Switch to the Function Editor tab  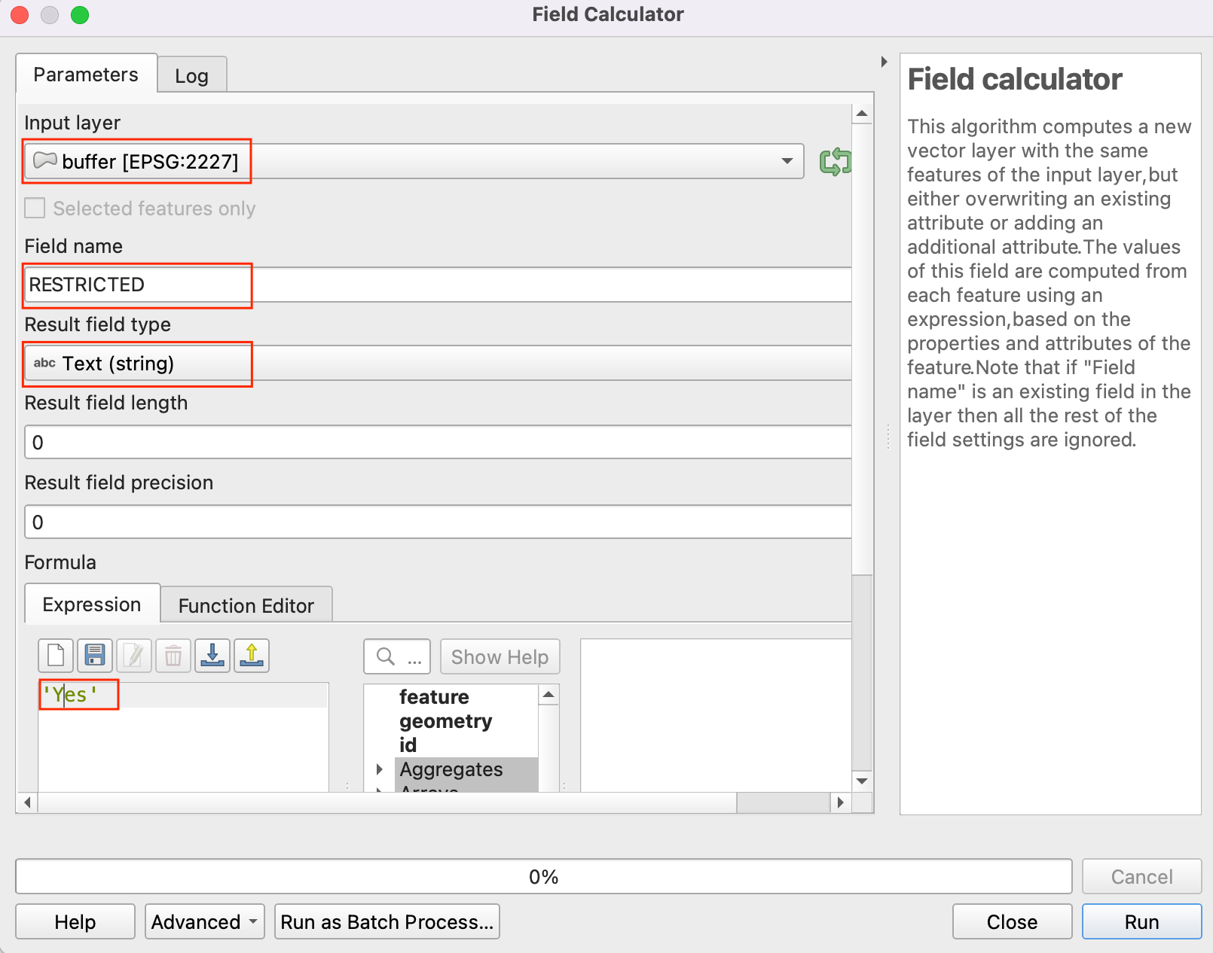pos(246,606)
